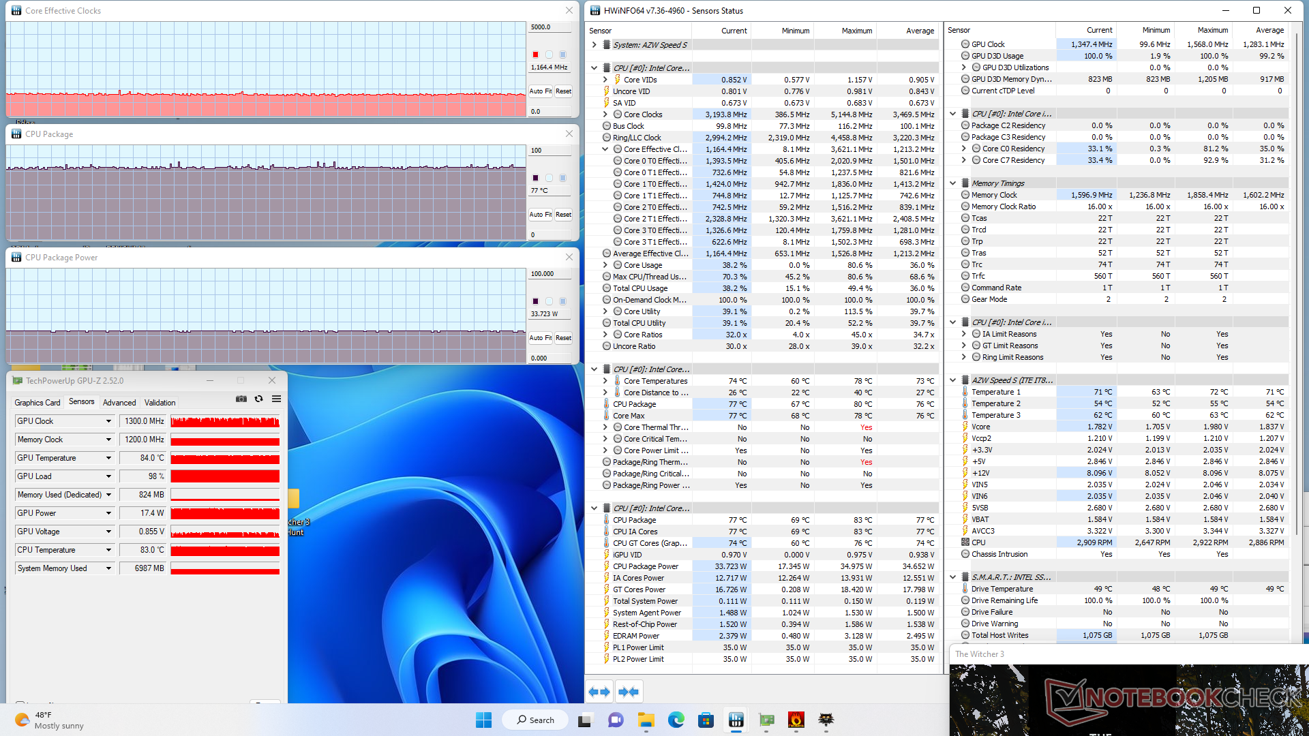Open the GPU-Z hamburger menu
Image resolution: width=1309 pixels, height=736 pixels.
click(x=276, y=399)
